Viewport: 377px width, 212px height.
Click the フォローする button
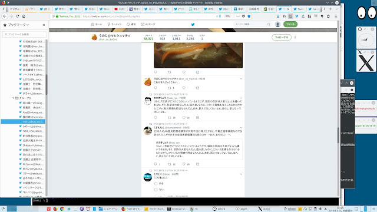tap(282, 38)
